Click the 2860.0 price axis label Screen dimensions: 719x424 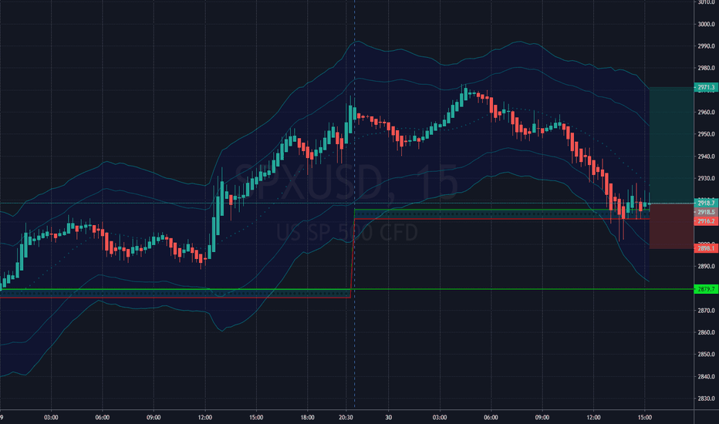[706, 333]
